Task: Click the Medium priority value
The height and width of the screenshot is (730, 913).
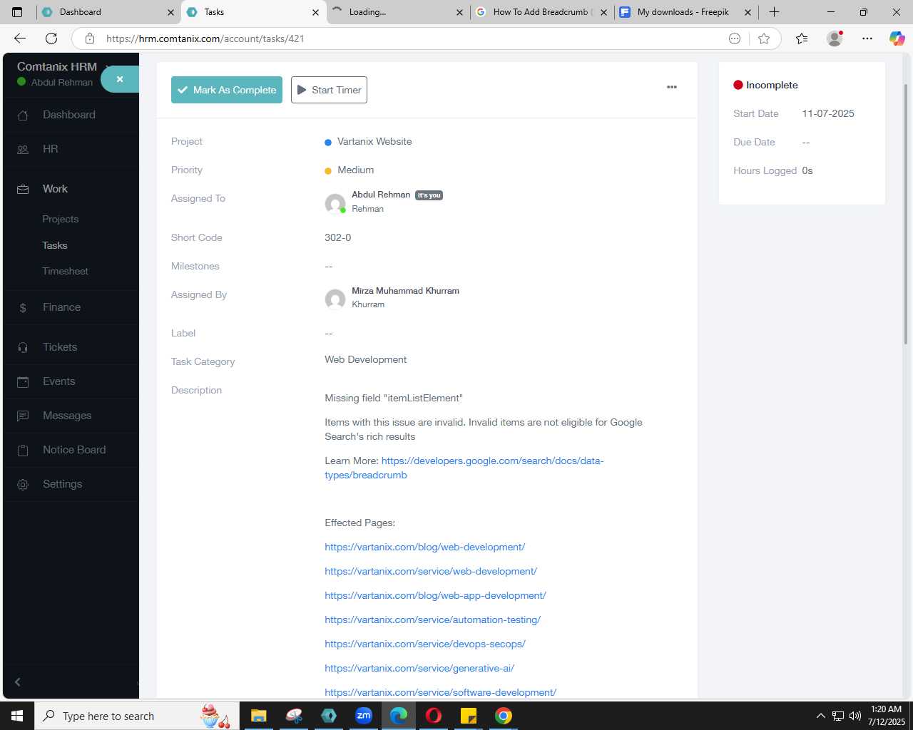Action: pyautogui.click(x=356, y=170)
